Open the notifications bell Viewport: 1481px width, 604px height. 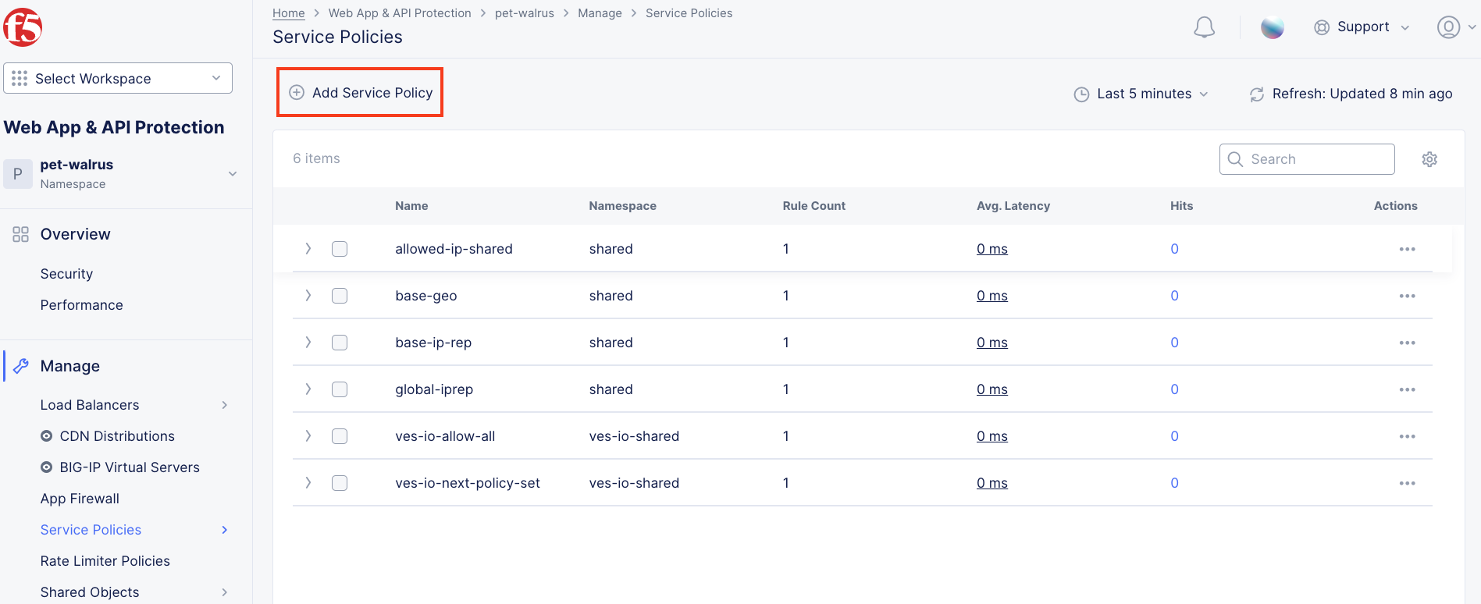[x=1205, y=27]
